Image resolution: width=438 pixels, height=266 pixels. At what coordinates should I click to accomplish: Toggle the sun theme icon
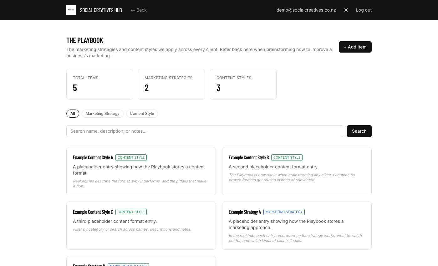coord(346,10)
